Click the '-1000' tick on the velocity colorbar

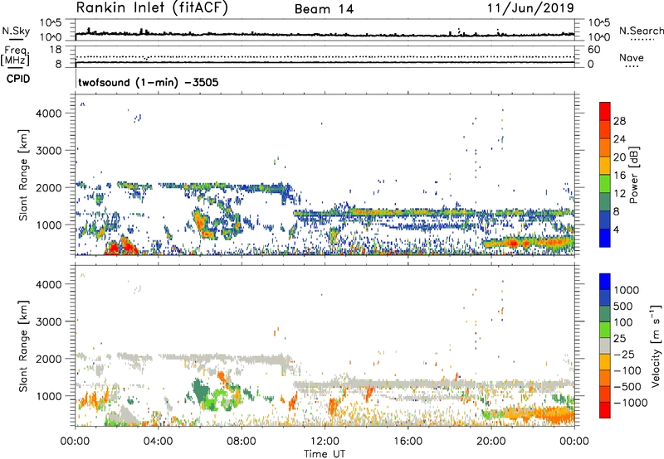pos(631,403)
